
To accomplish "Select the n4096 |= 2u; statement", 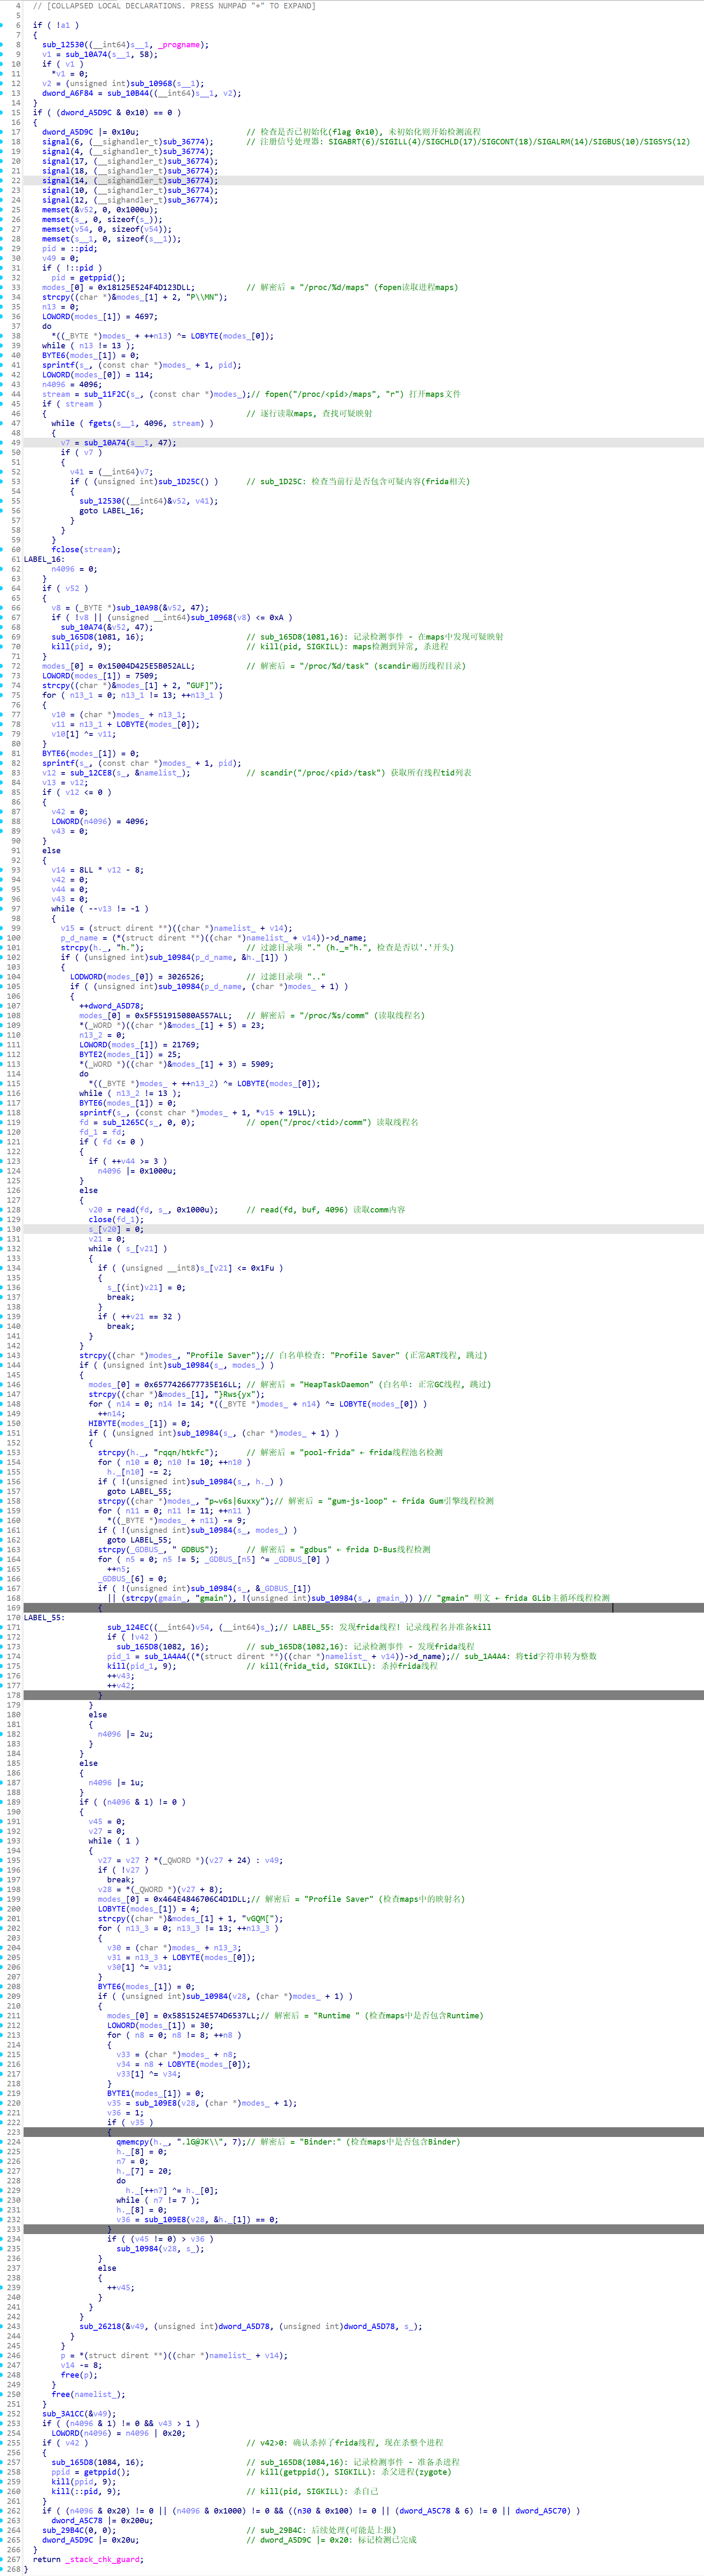I will click(x=125, y=1734).
